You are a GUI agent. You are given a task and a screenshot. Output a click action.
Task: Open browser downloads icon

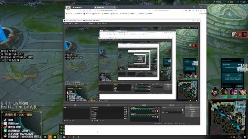[201, 11]
